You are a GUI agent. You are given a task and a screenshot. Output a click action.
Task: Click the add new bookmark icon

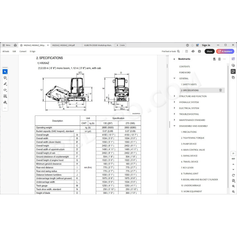coord(219,59)
